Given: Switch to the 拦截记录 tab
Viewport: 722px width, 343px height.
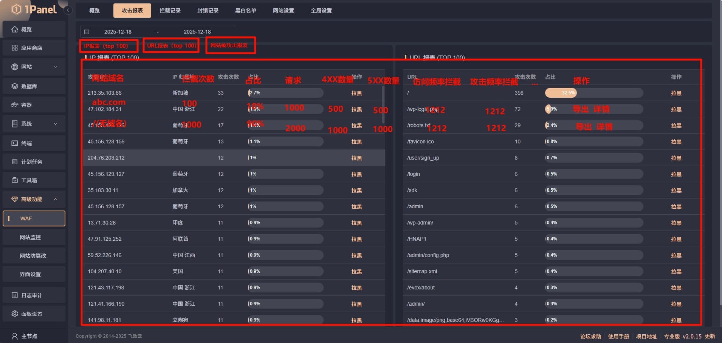Looking at the screenshot, I should tap(170, 11).
